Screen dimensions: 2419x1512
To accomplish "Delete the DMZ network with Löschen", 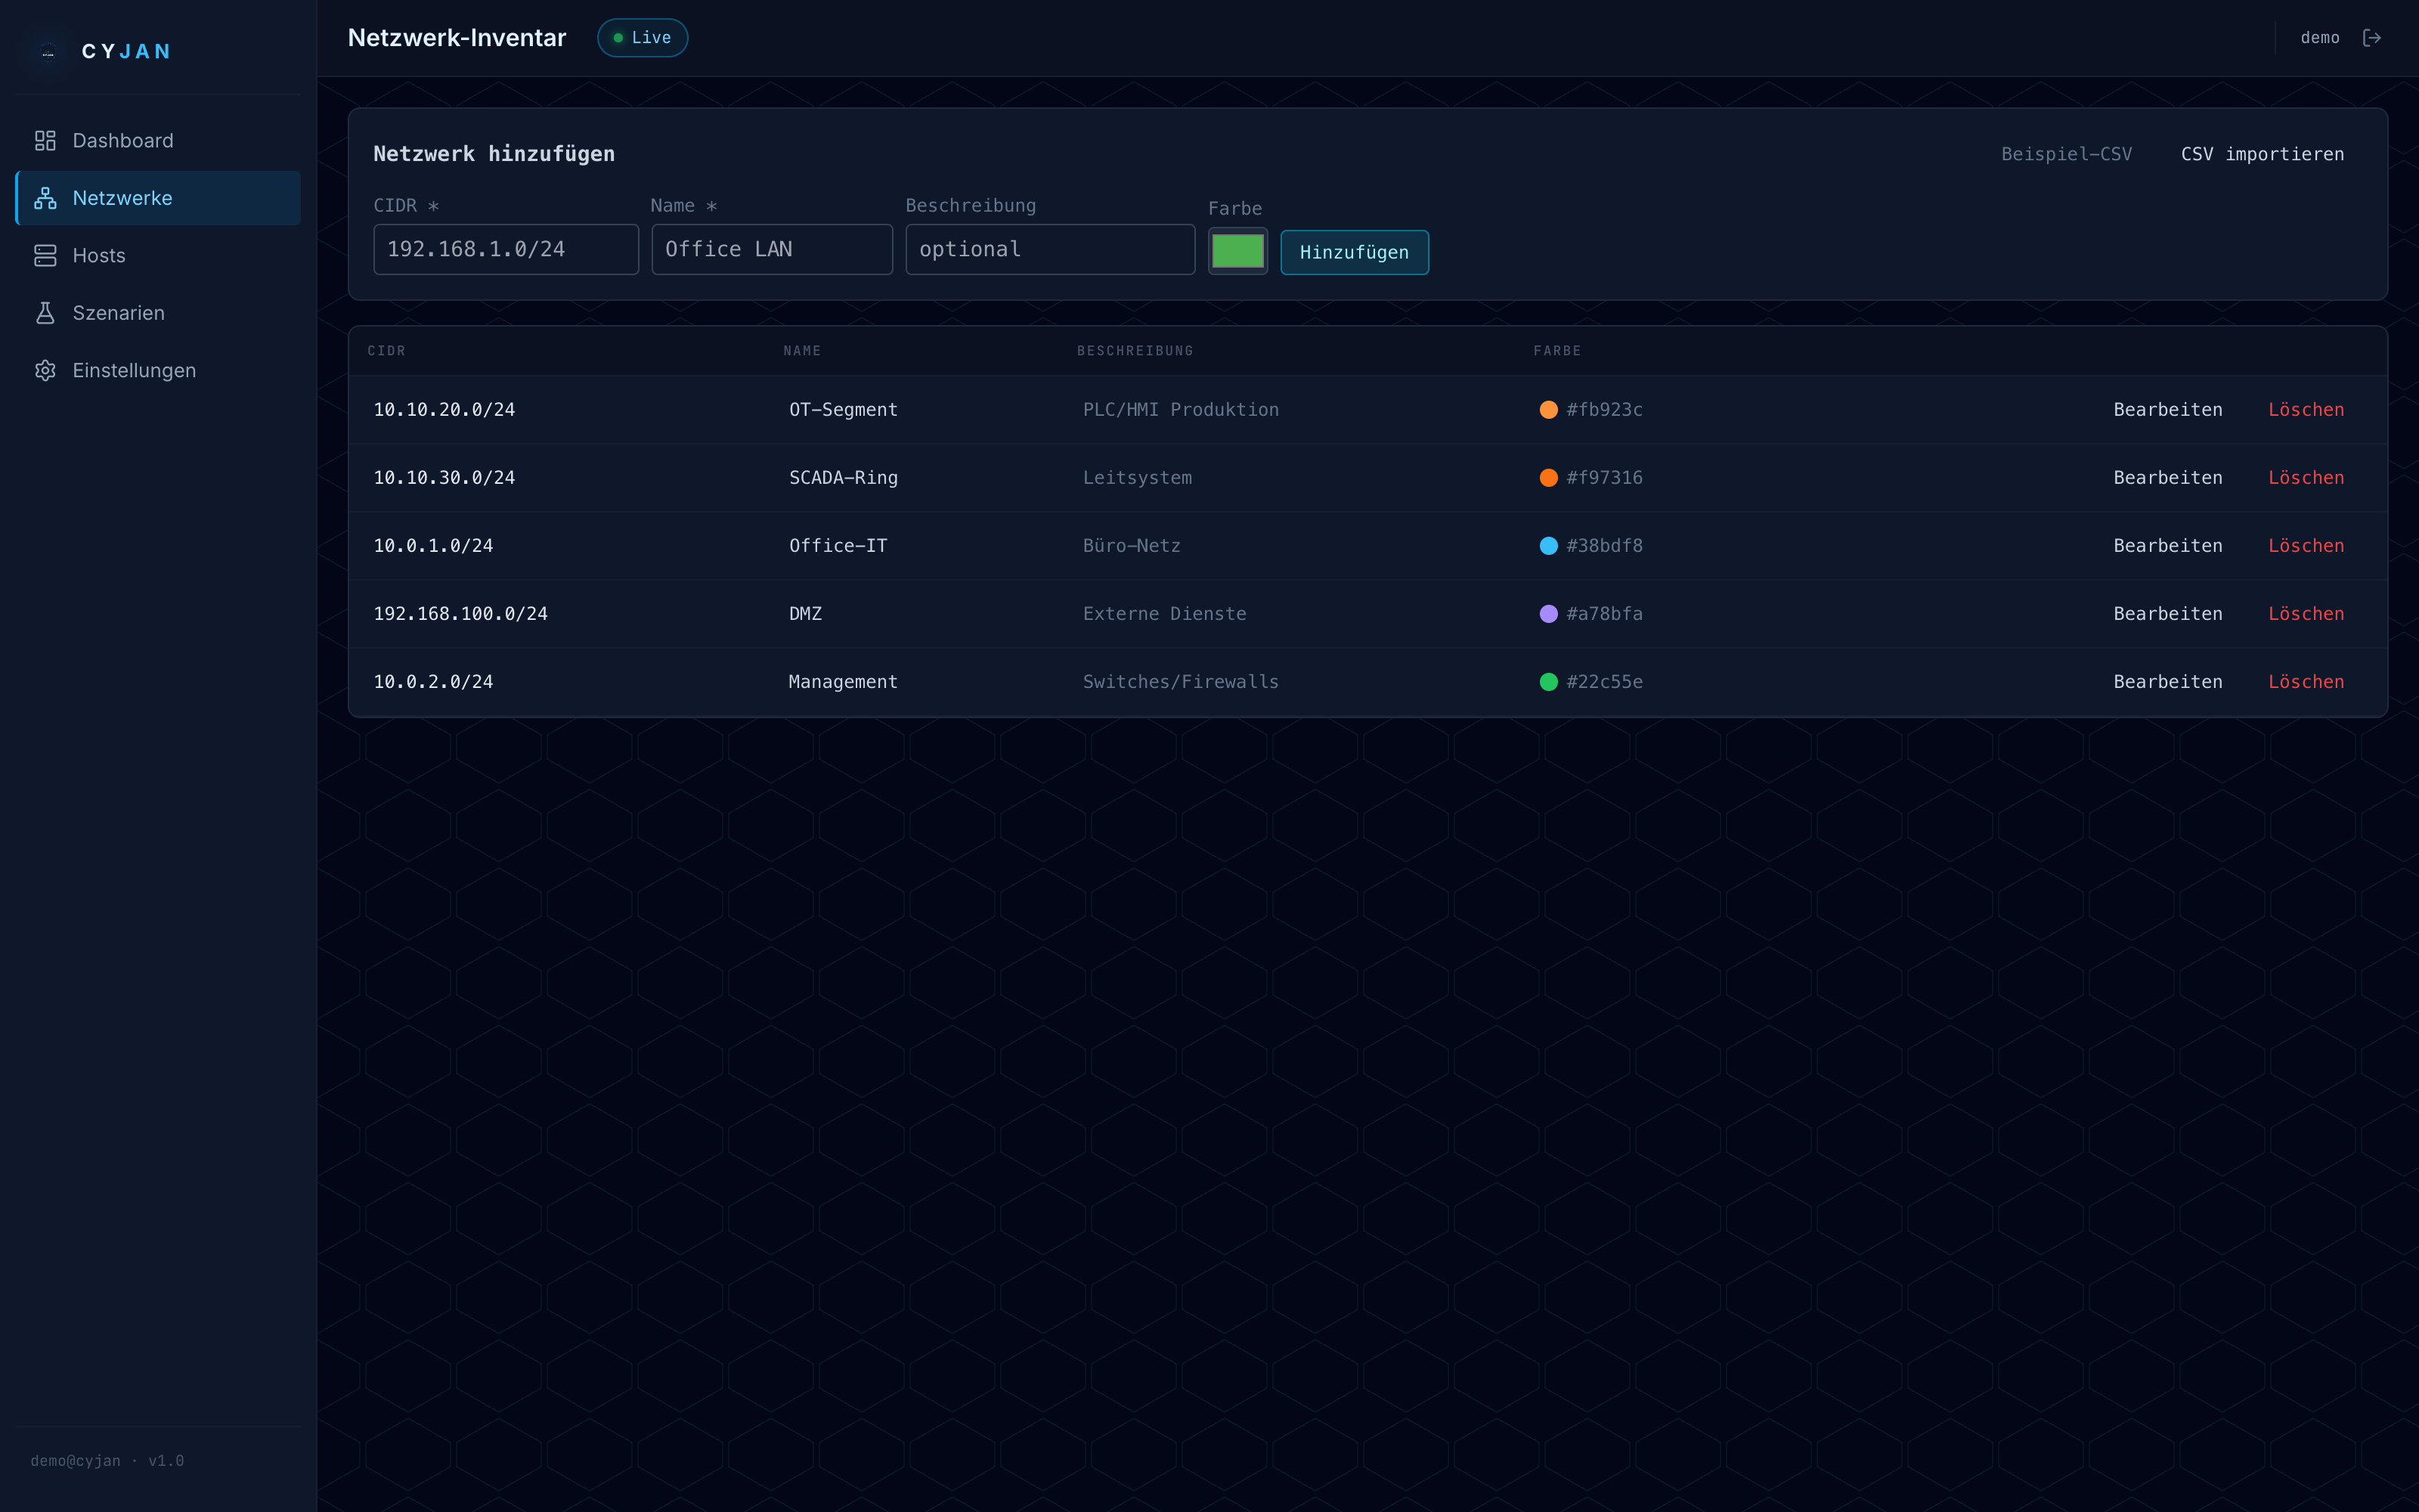I will (x=2306, y=613).
